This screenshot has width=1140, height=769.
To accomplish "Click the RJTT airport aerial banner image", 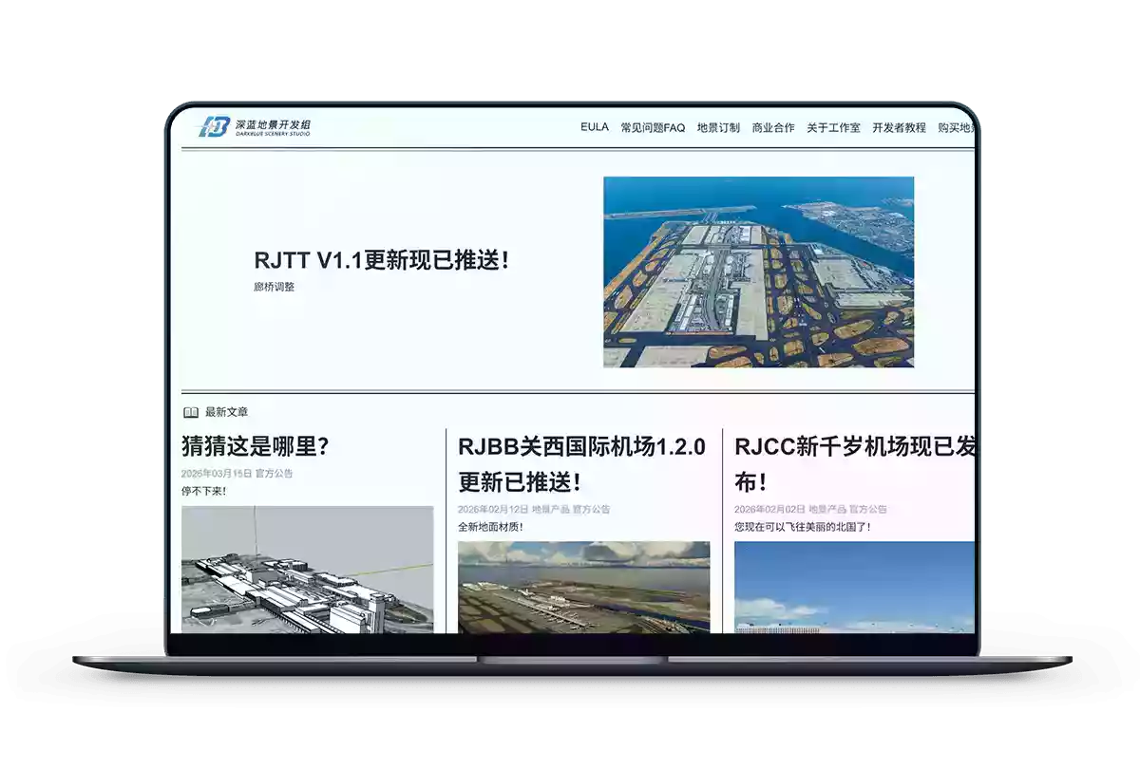I will pyautogui.click(x=758, y=272).
